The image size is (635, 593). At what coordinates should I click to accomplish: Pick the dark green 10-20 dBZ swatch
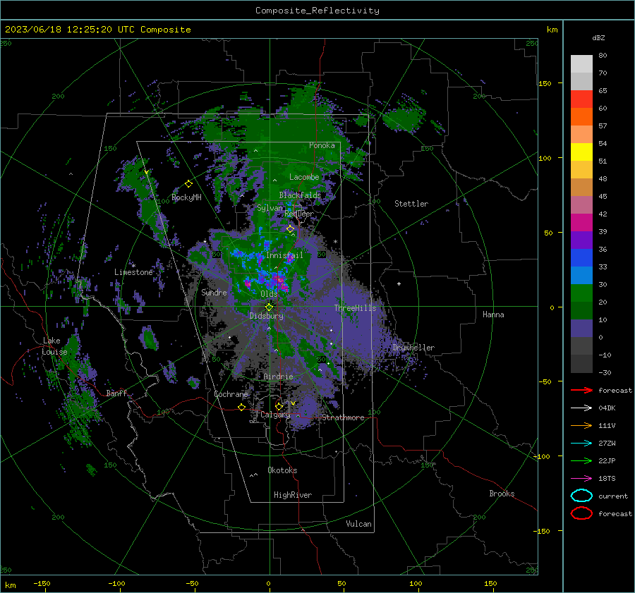(x=581, y=310)
